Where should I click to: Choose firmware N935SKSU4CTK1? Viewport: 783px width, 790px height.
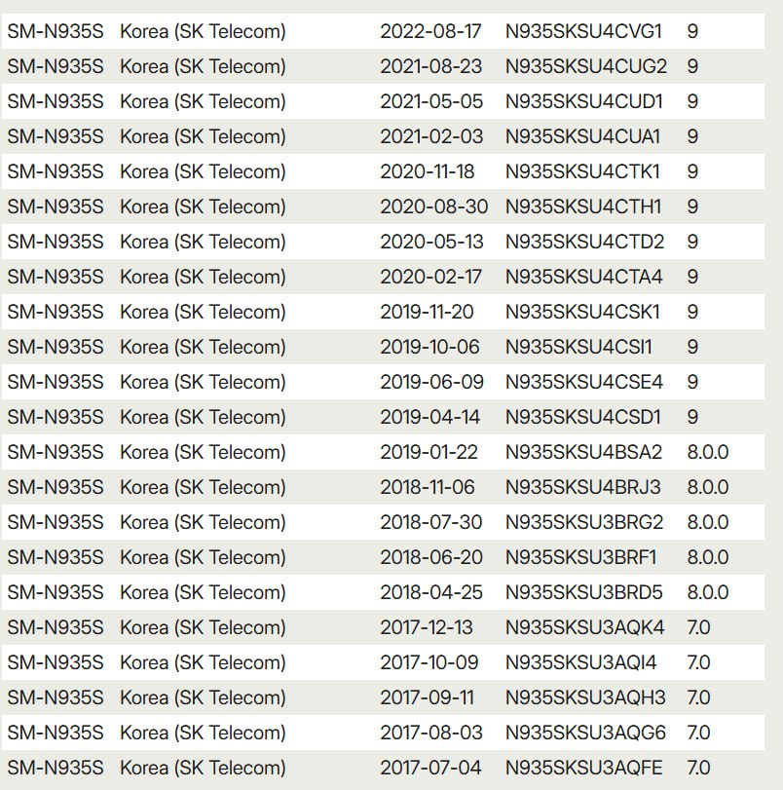(x=582, y=171)
